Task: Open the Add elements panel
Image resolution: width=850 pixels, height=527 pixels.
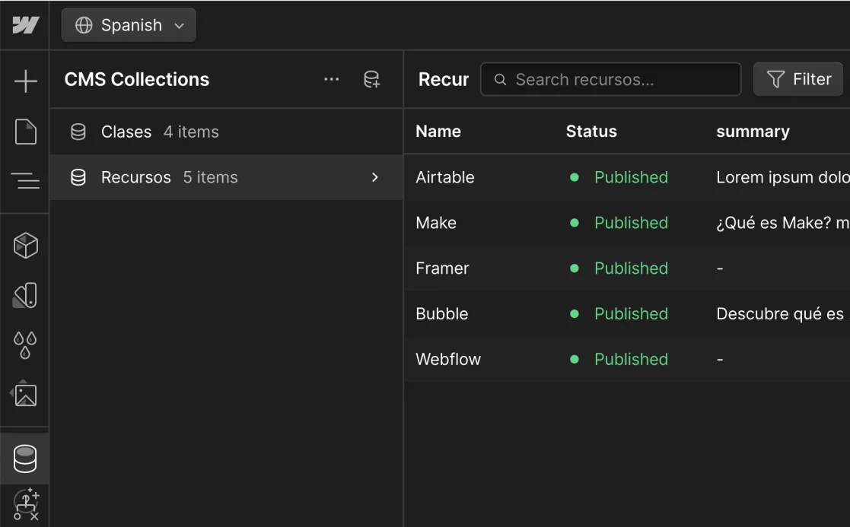Action: point(25,81)
